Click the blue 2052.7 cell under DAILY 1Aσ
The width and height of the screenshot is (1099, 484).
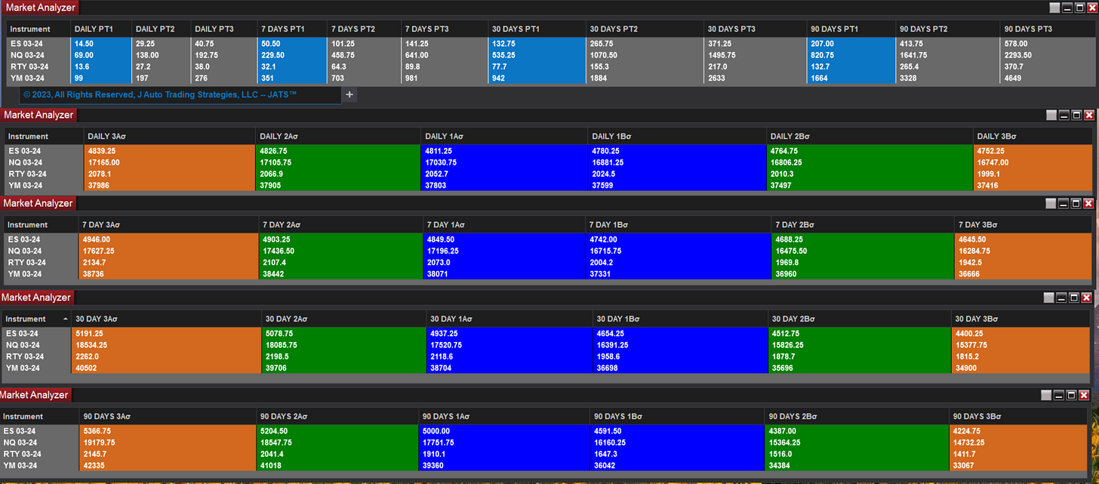coord(504,174)
